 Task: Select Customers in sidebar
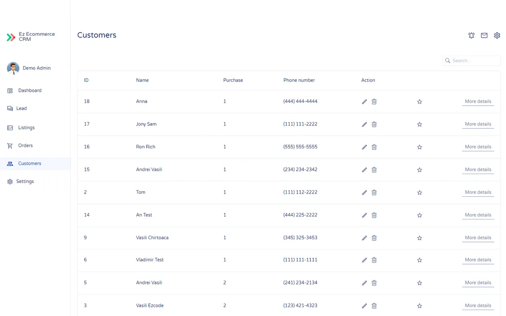pyautogui.click(x=35, y=163)
